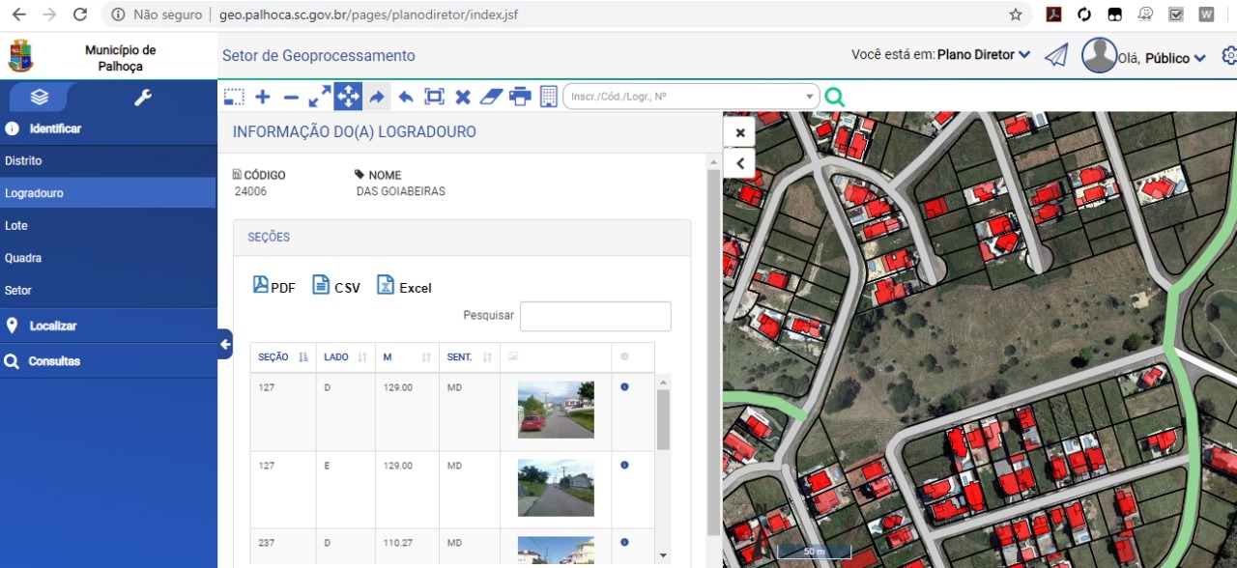Screen dimensions: 1237x568
Task: Select the pan map tool
Action: pos(348,97)
